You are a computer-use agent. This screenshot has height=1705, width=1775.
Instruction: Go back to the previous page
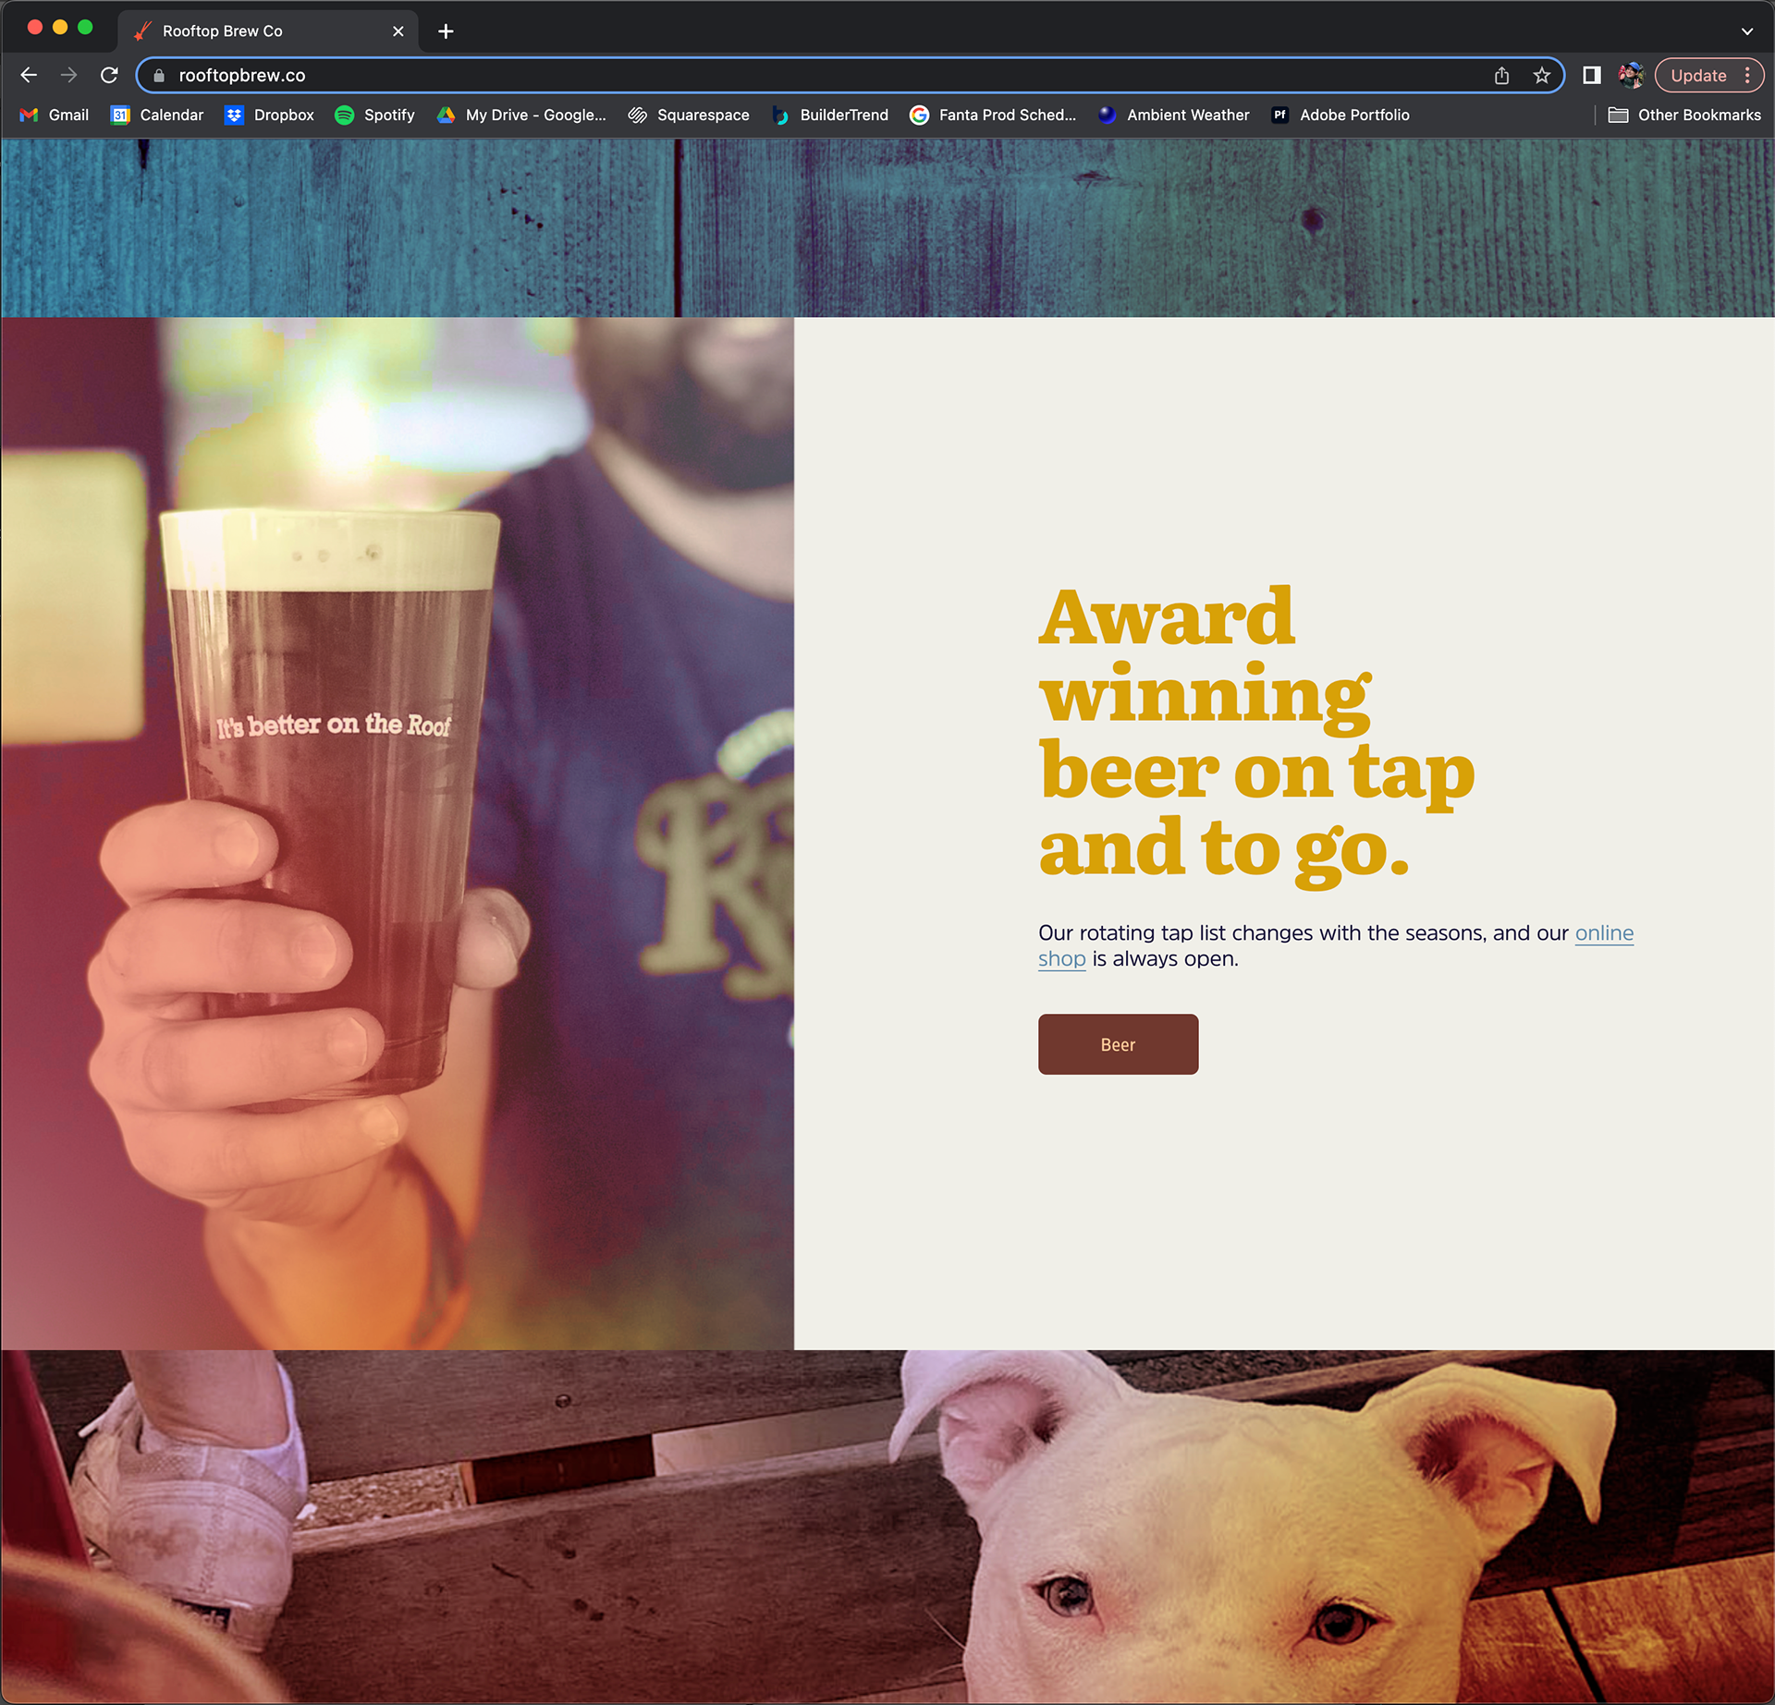(29, 75)
